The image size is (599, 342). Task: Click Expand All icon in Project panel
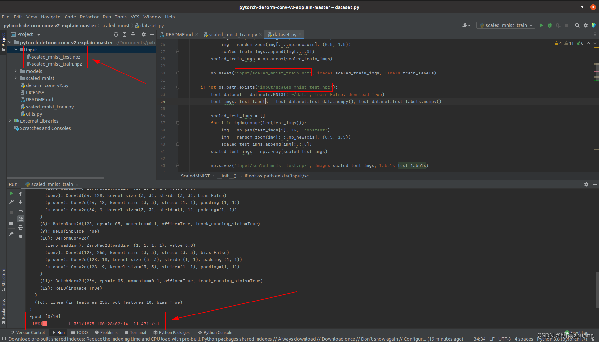click(x=125, y=34)
